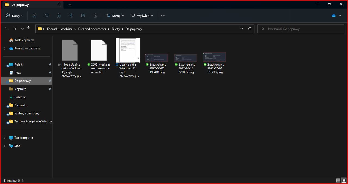Image resolution: width=348 pixels, height=184 pixels.
Task: Click the Do poprawy tab title
Action: tap(20, 5)
